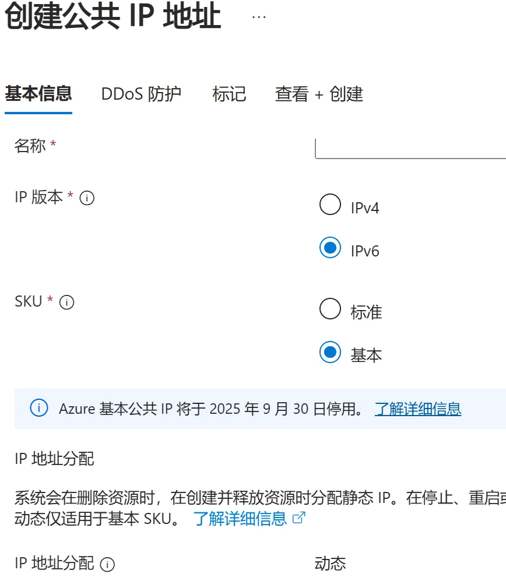Image resolution: width=506 pixels, height=577 pixels.
Task: Click the external link icon after 了解详细信息
Action: click(x=298, y=518)
